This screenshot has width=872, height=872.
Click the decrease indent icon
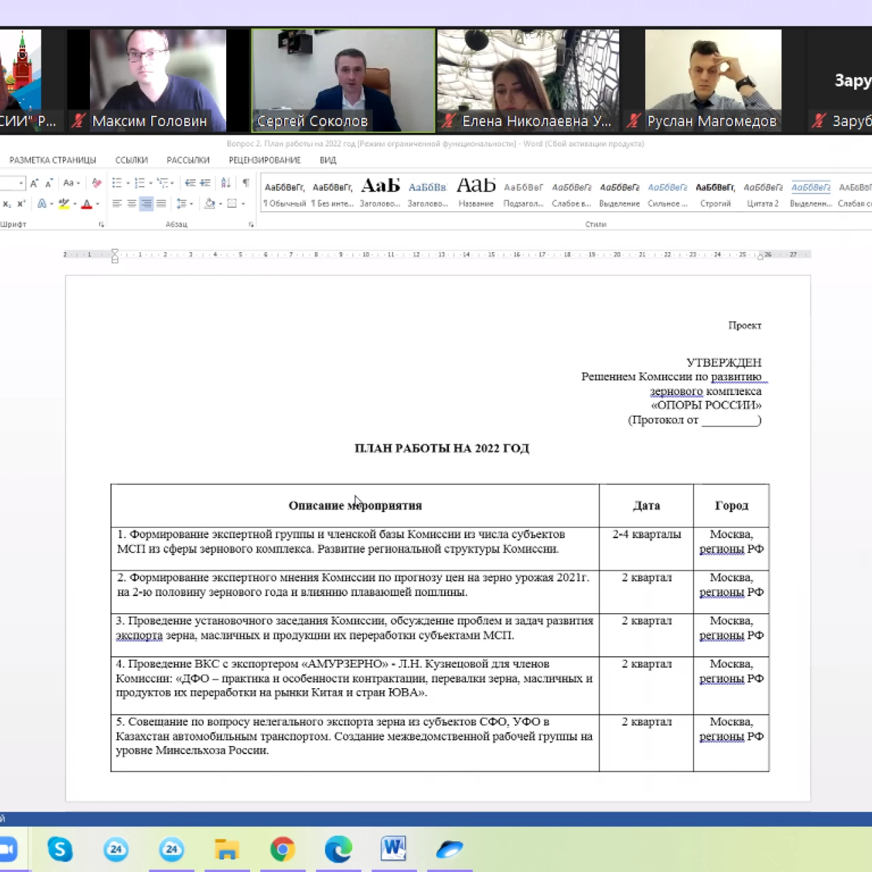190,183
